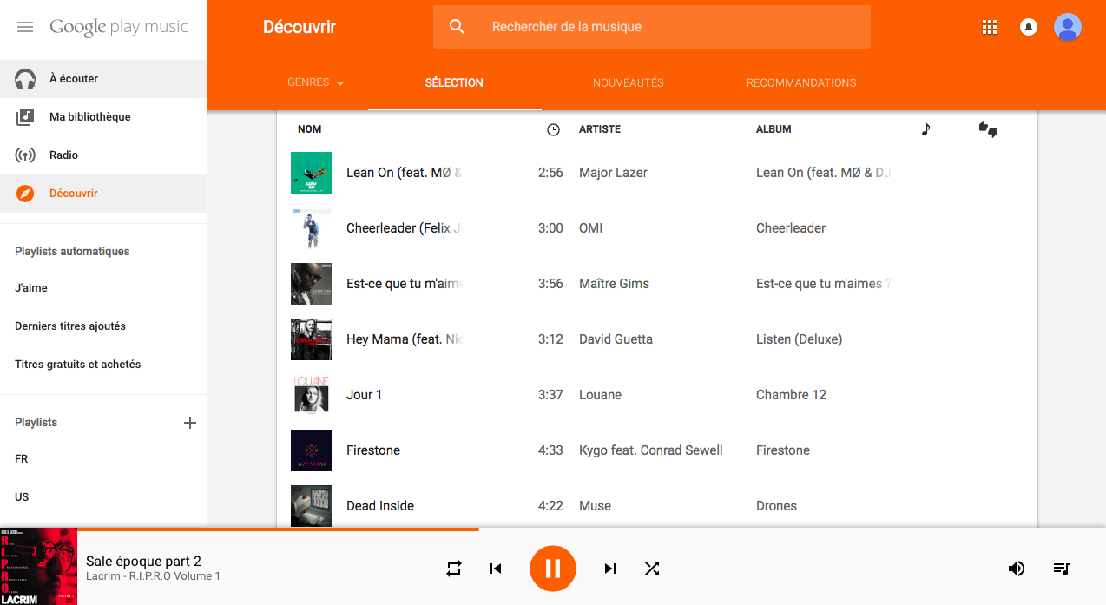This screenshot has height=605, width=1106.
Task: Toggle repeat playback
Action: [454, 569]
